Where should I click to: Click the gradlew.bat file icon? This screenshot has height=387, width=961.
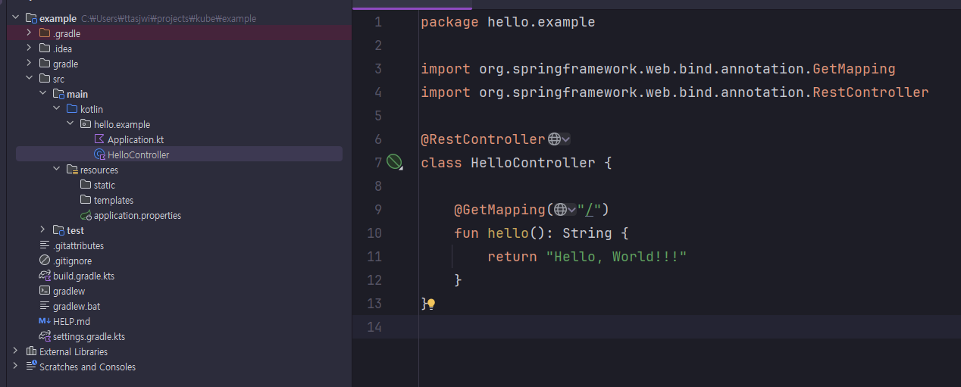point(45,306)
